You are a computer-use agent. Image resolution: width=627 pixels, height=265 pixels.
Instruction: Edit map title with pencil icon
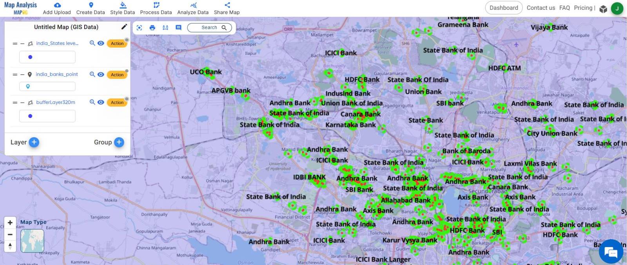pos(124,27)
